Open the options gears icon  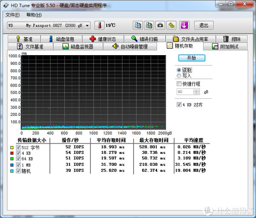pyautogui.click(x=172, y=26)
